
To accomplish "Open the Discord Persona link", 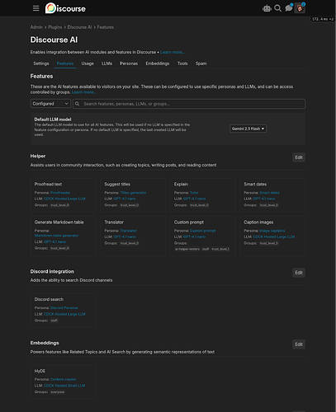I will [64, 308].
